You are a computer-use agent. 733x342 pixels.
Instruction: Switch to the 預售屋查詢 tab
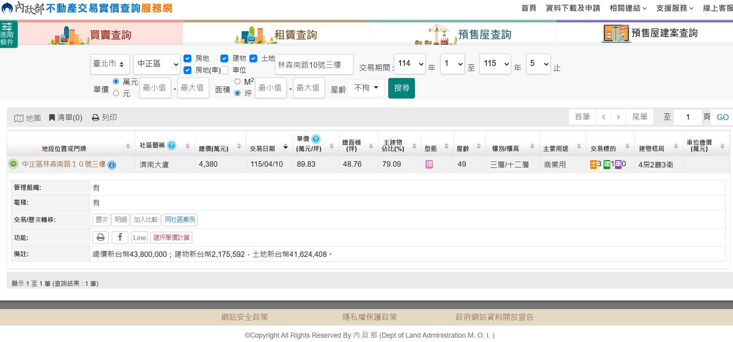pyautogui.click(x=463, y=34)
